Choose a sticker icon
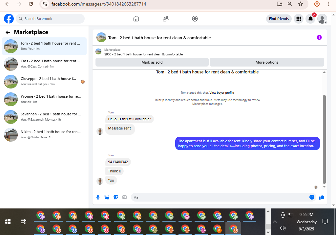 pos(116,197)
